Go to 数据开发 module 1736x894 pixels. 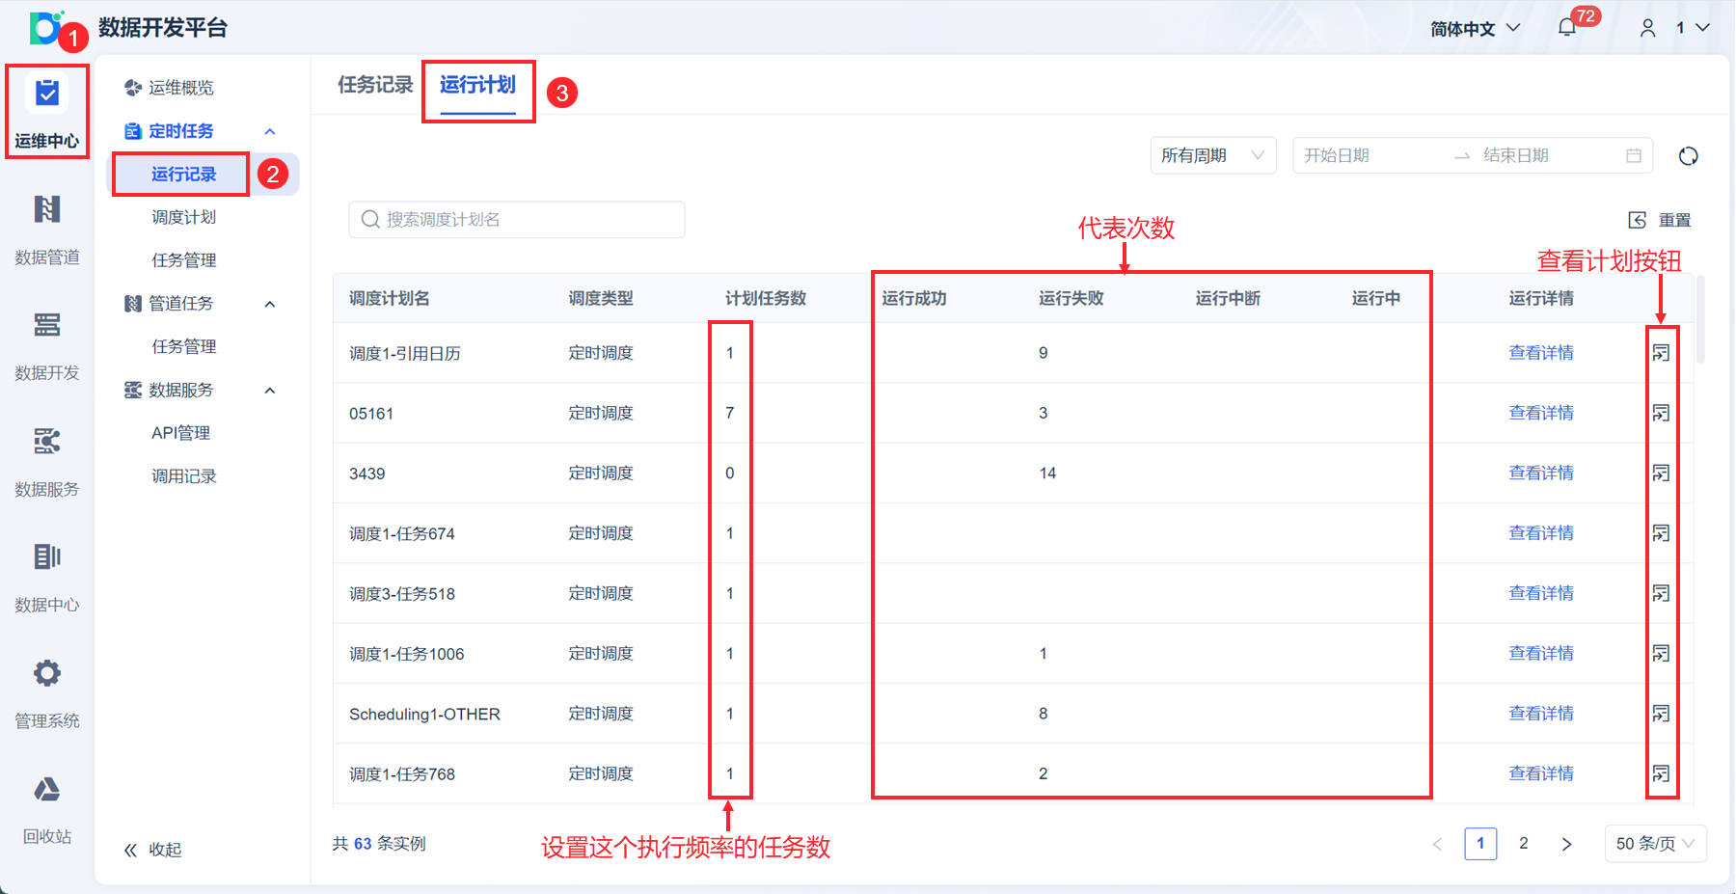pos(46,345)
